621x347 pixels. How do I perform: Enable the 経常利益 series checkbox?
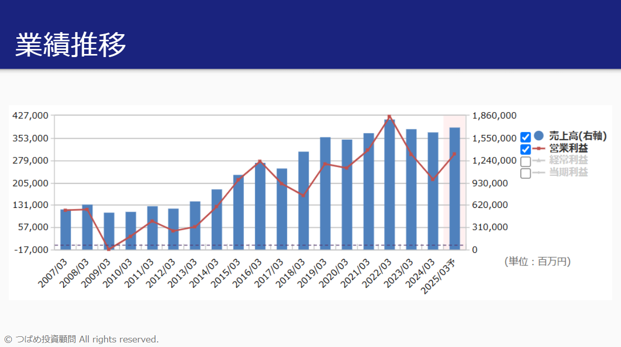point(526,162)
